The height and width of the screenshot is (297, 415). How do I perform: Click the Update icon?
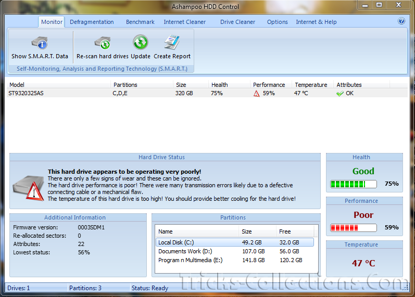click(x=140, y=43)
